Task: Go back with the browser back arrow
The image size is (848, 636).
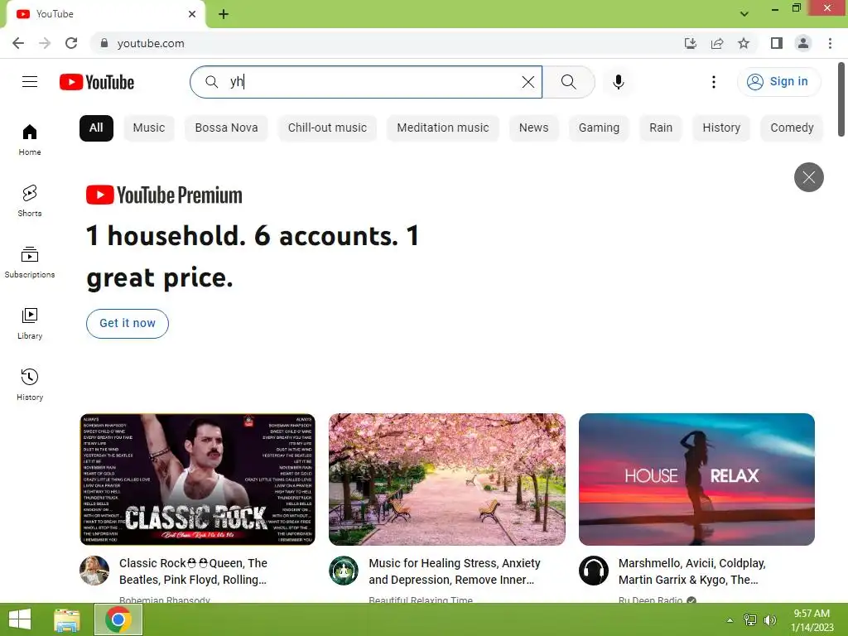Action: [18, 43]
